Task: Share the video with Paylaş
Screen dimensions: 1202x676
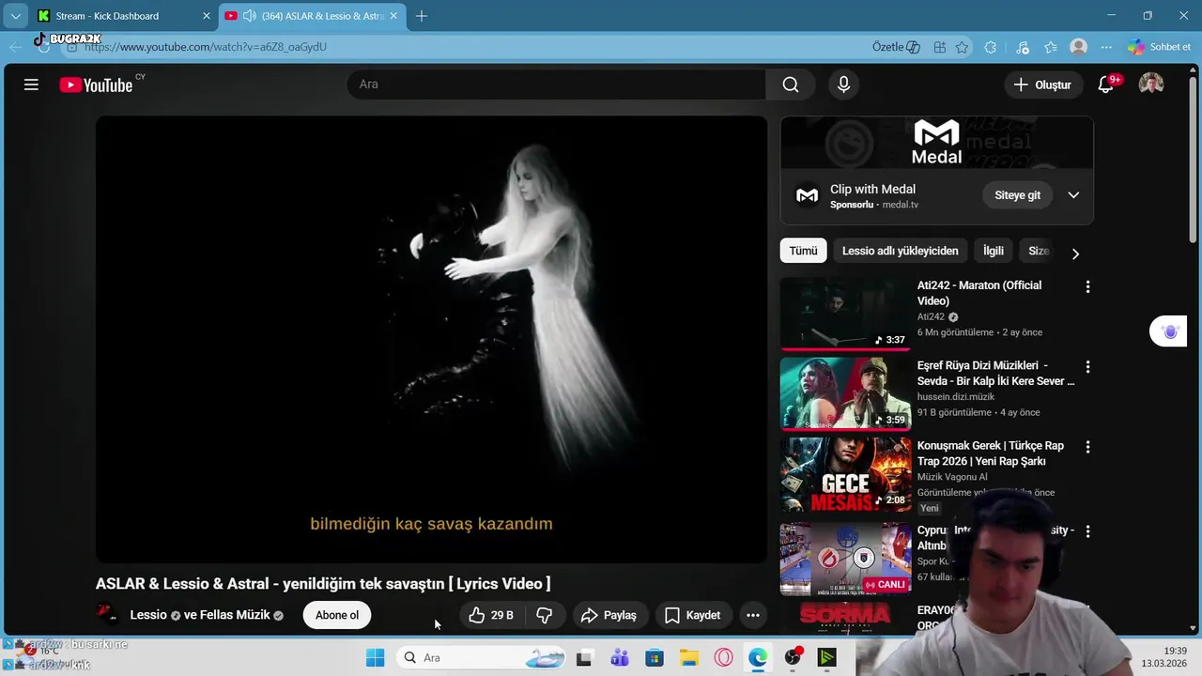Action: [x=609, y=615]
